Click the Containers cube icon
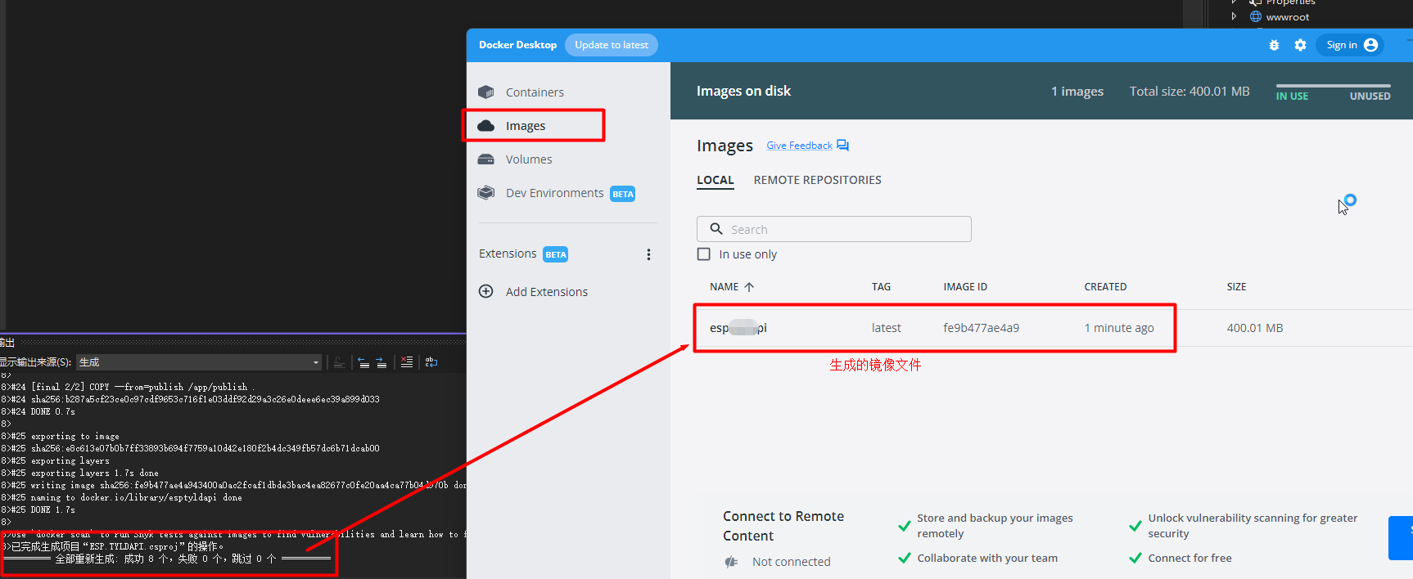This screenshot has width=1413, height=579. coord(486,92)
